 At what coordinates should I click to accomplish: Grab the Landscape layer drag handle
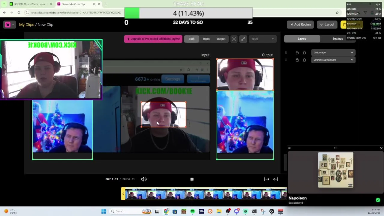(x=286, y=52)
